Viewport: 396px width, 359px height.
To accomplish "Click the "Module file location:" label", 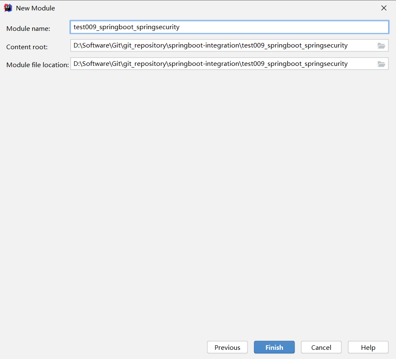I will [x=38, y=65].
